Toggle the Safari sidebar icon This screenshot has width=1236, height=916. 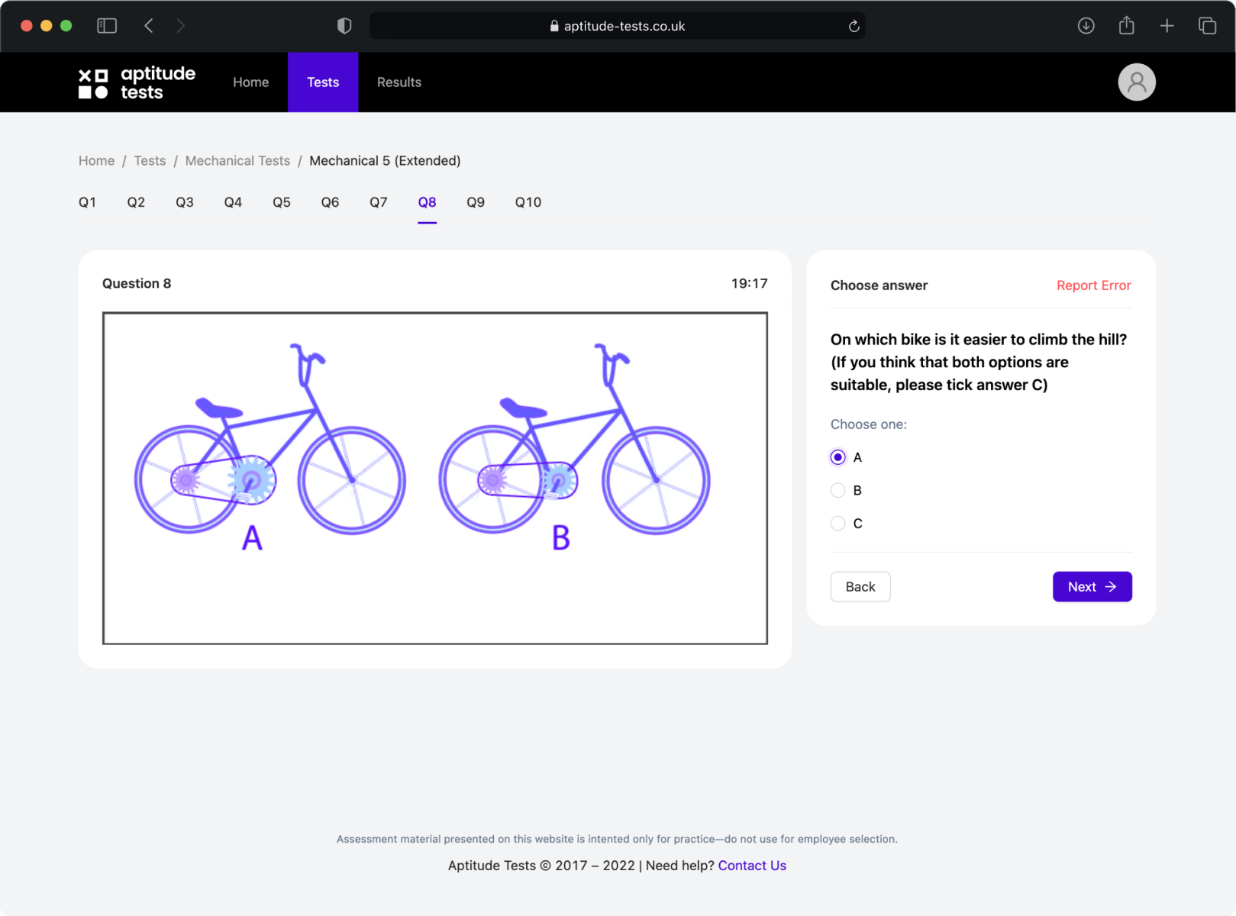(107, 26)
